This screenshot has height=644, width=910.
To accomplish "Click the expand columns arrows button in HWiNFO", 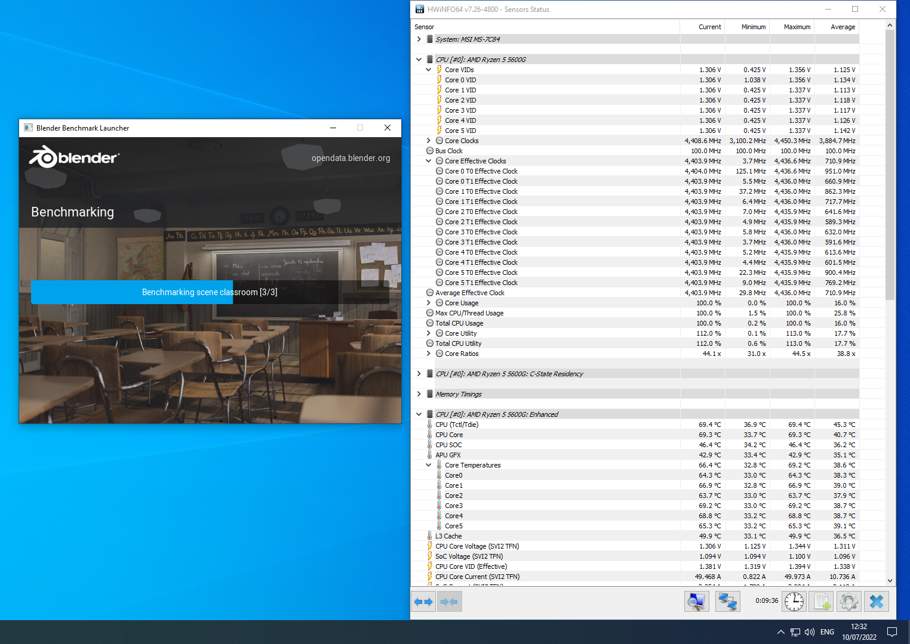I will (423, 602).
